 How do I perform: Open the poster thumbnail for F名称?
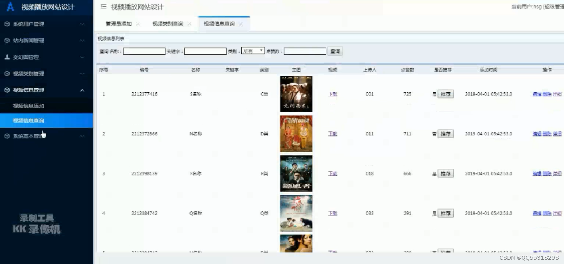coord(296,173)
